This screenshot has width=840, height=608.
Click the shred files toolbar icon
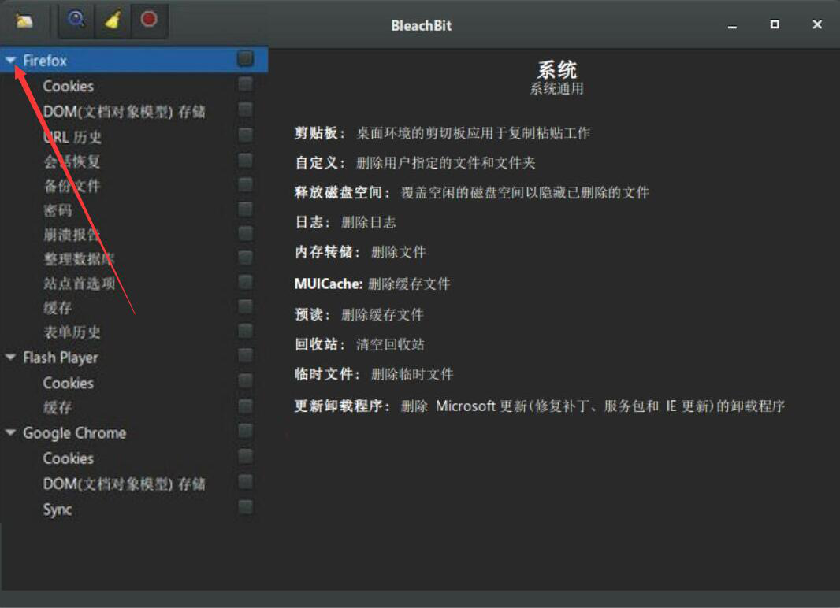24,21
